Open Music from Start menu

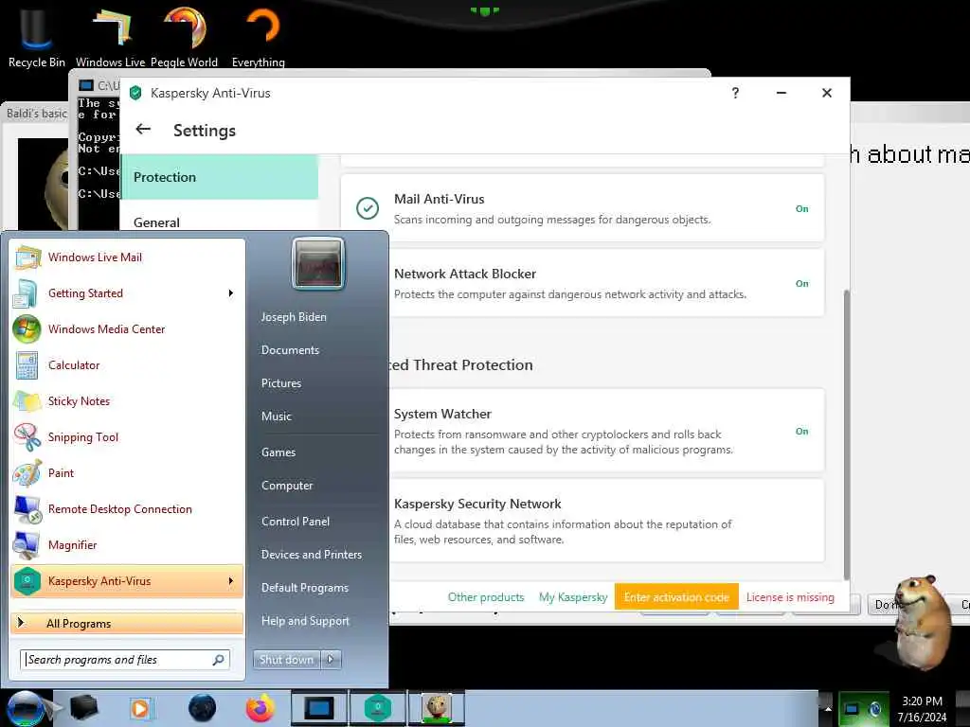point(276,417)
